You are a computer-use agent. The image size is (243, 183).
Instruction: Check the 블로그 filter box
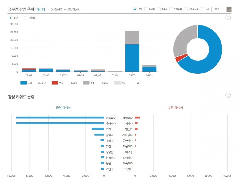[x=159, y=9]
